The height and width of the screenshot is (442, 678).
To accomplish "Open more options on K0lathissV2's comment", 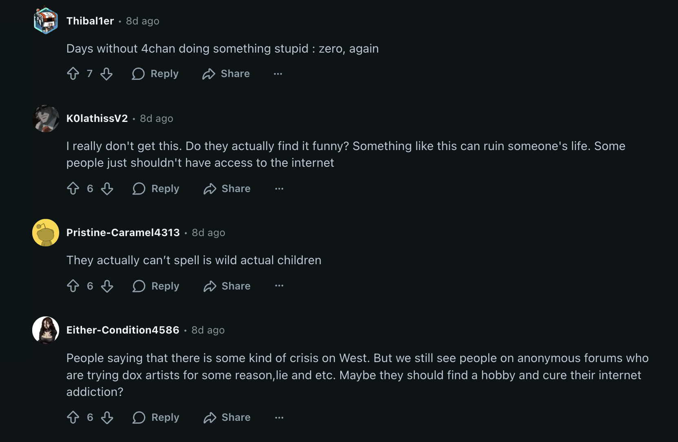I will click(279, 188).
